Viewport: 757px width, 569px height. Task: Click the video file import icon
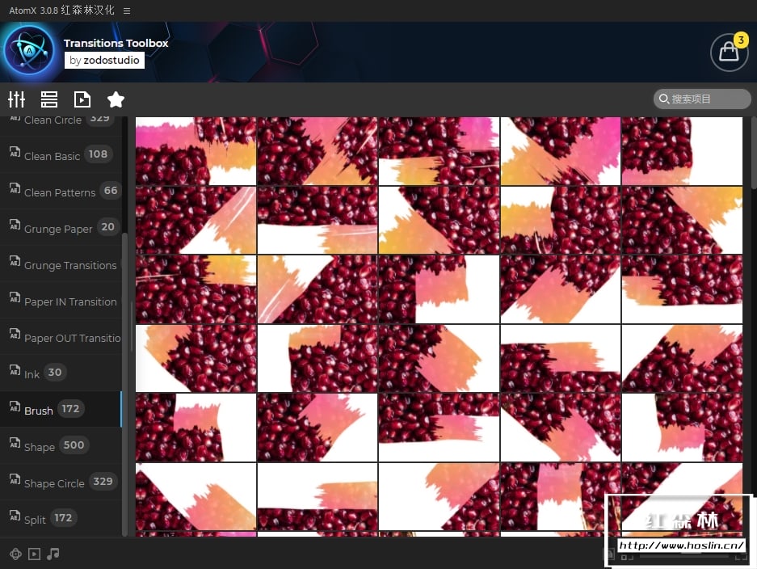click(82, 99)
